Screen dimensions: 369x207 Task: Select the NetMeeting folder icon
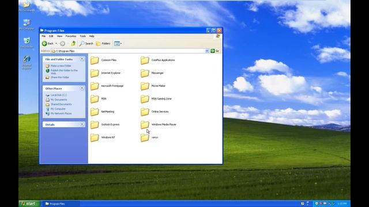tap(95, 112)
